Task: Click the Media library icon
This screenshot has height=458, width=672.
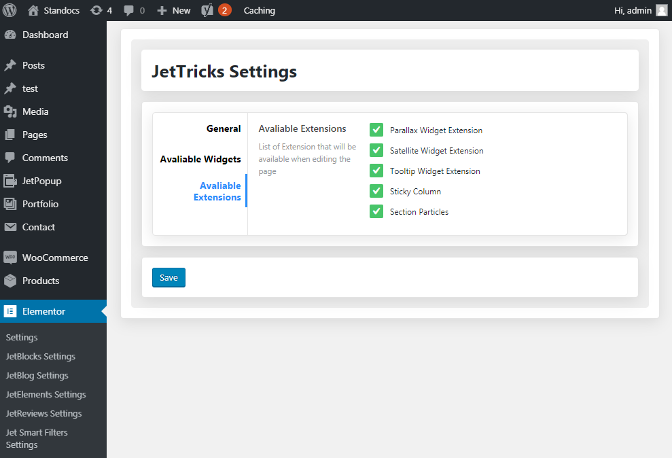Action: (x=10, y=112)
